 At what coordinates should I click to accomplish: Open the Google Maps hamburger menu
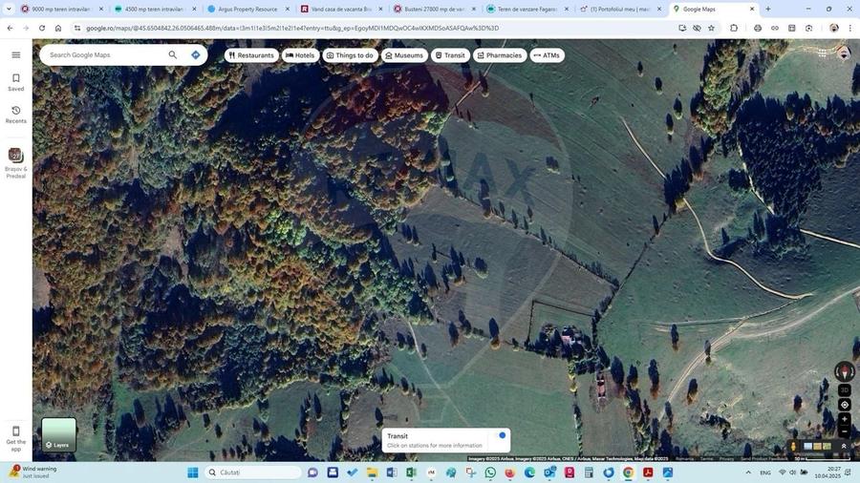coord(15,55)
